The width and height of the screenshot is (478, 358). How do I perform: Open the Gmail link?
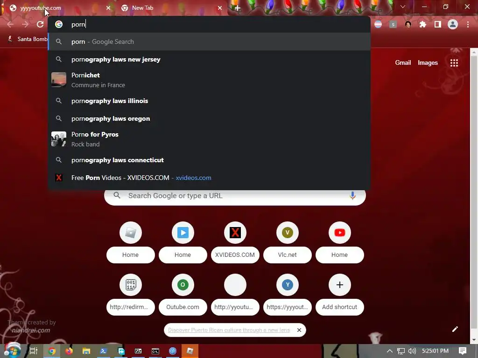[x=403, y=63]
